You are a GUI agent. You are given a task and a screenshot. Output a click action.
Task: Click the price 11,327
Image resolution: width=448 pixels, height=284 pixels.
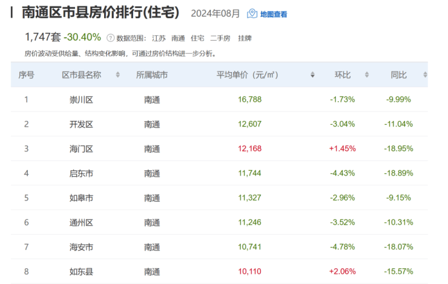tap(249, 198)
